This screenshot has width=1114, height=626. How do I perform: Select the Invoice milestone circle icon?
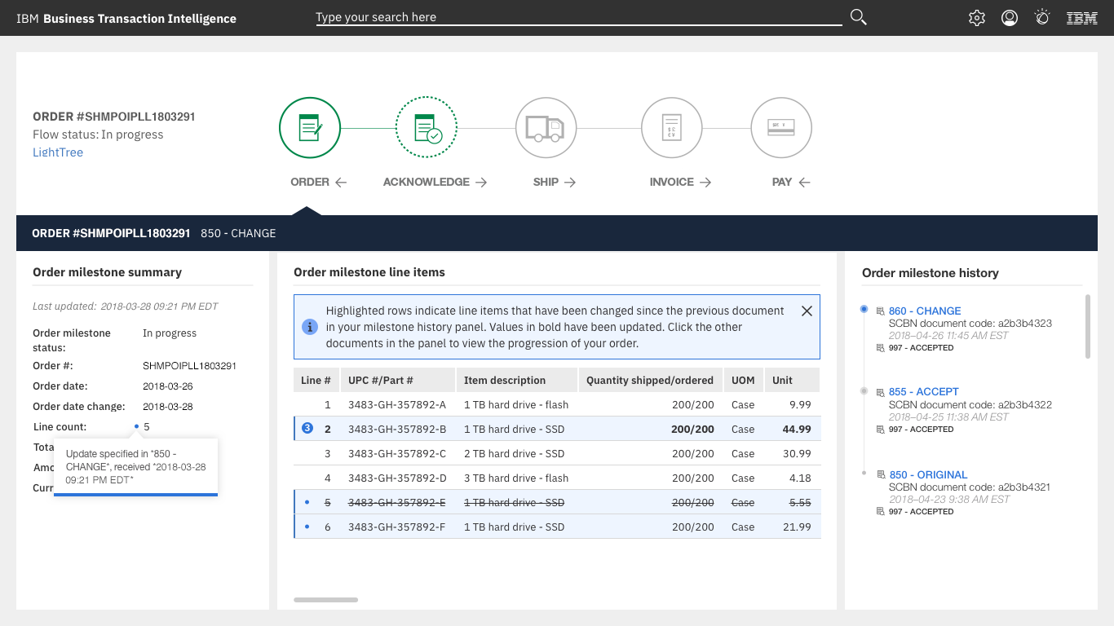coord(672,128)
